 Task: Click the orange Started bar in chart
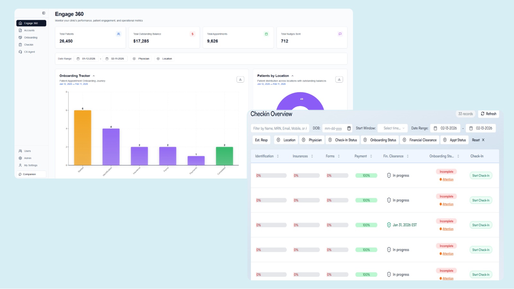[x=83, y=137]
